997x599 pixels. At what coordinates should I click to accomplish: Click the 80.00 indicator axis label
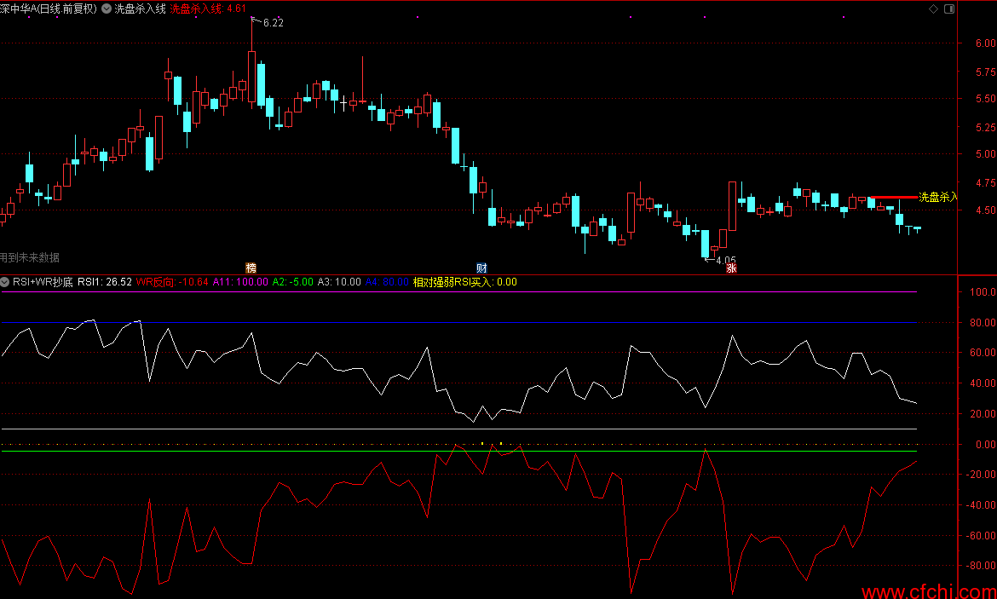coord(983,322)
